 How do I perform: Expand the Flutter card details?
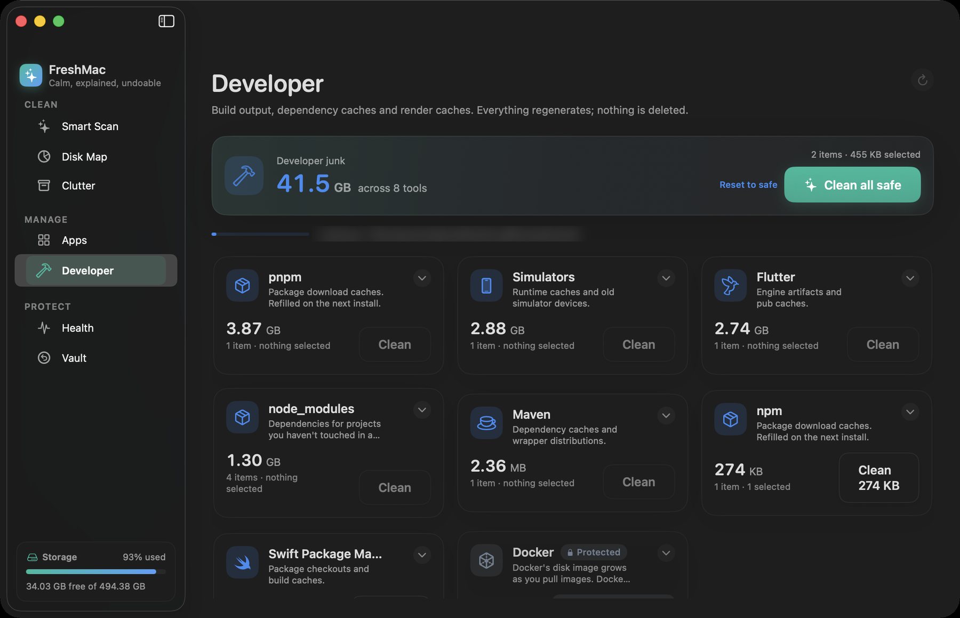(x=910, y=278)
